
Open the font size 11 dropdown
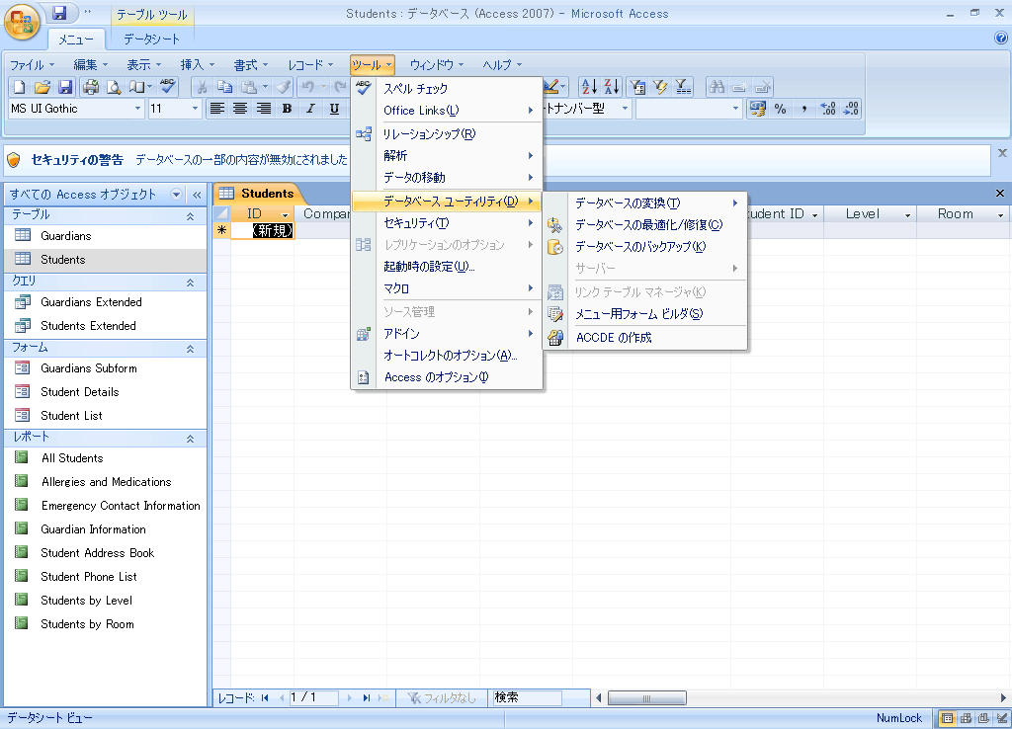point(195,109)
